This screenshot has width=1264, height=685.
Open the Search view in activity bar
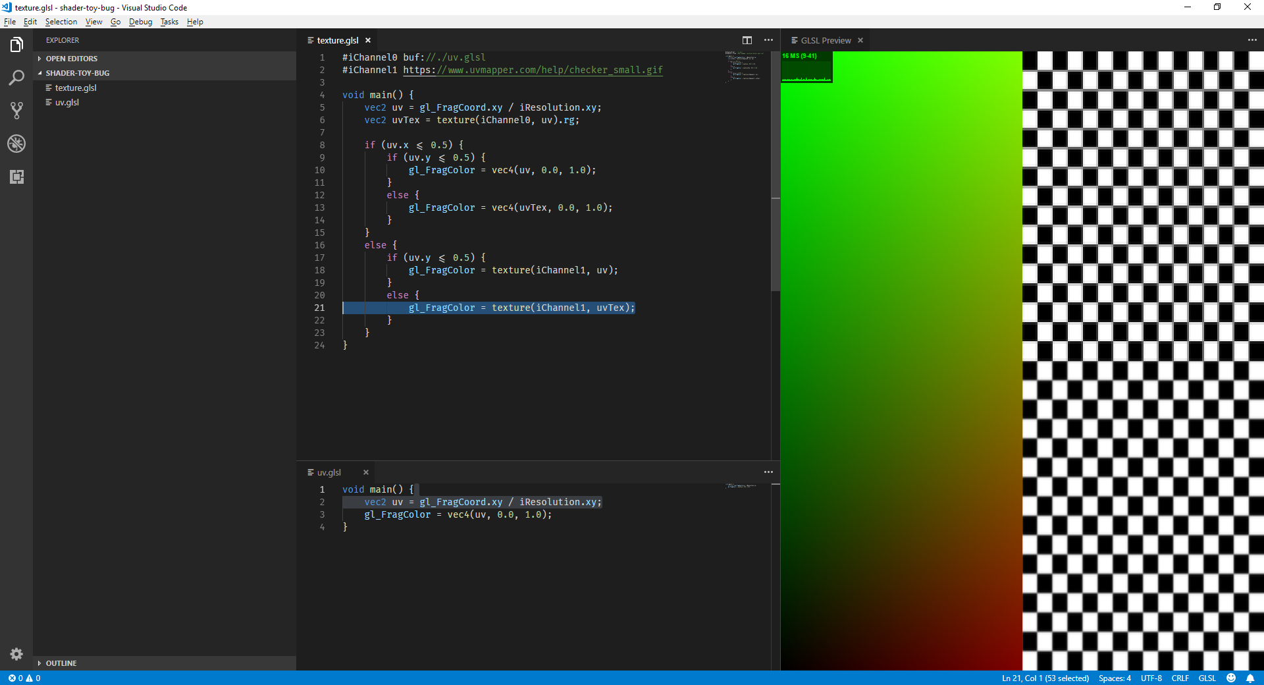point(16,78)
